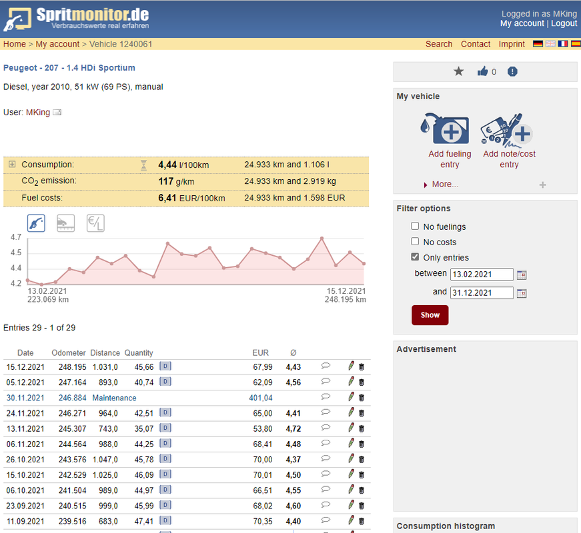The width and height of the screenshot is (581, 533).
Task: Open calendar picker for the between date
Action: [522, 275]
